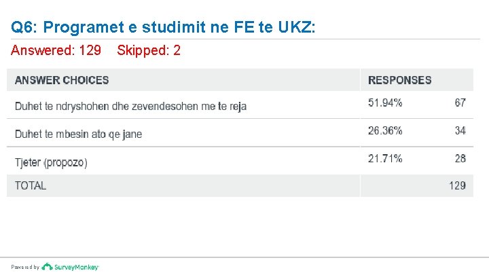Viewport: 489px width, 275px height.
Task: Click the response count 34
Action: (460, 130)
